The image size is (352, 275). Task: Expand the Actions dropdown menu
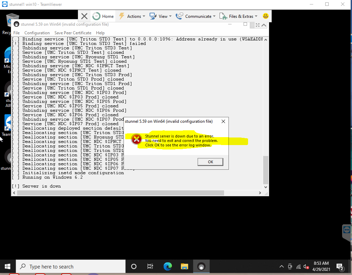pyautogui.click(x=132, y=16)
